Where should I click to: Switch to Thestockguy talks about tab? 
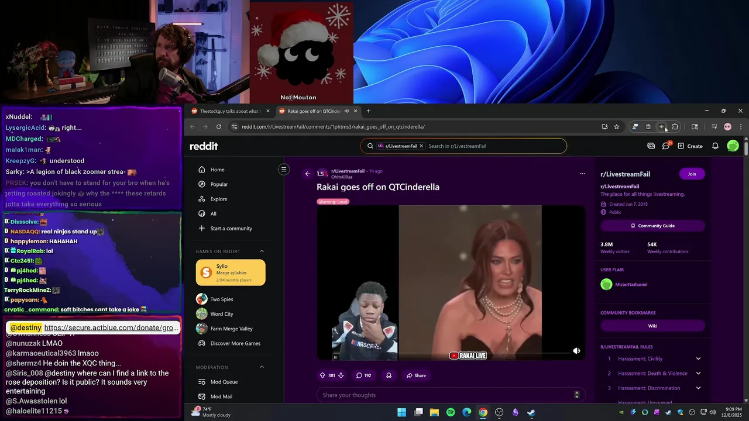click(x=230, y=111)
